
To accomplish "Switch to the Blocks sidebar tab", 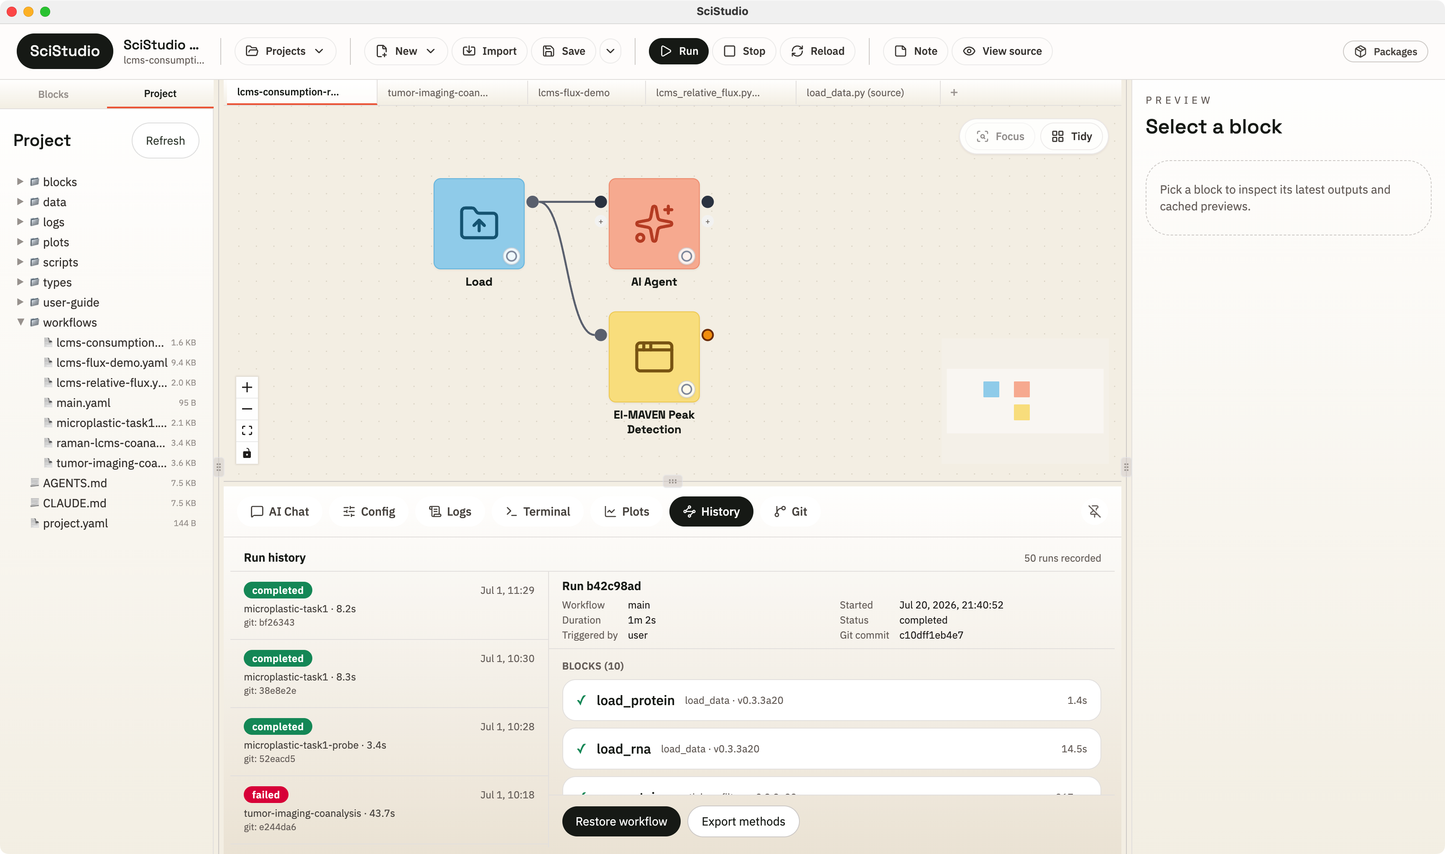I will (x=54, y=95).
